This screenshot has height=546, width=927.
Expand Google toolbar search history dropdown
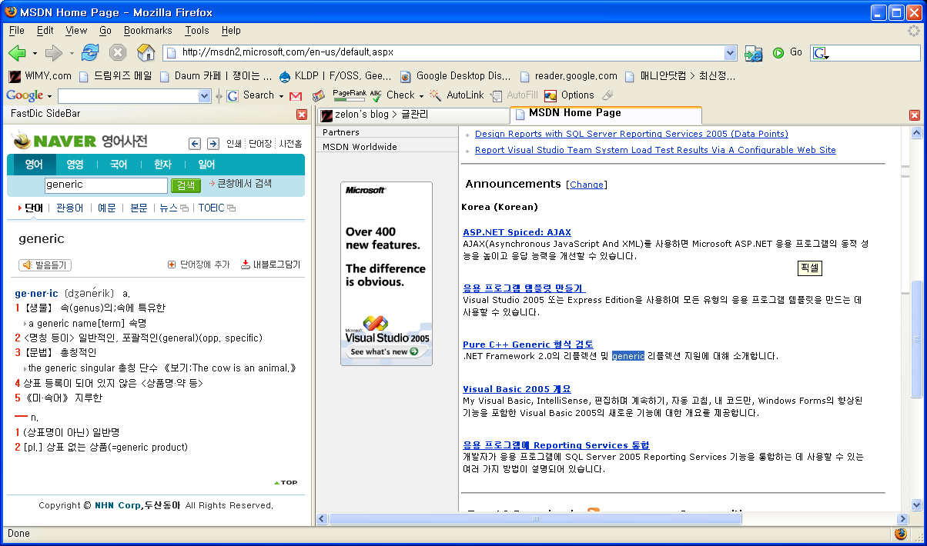(205, 96)
